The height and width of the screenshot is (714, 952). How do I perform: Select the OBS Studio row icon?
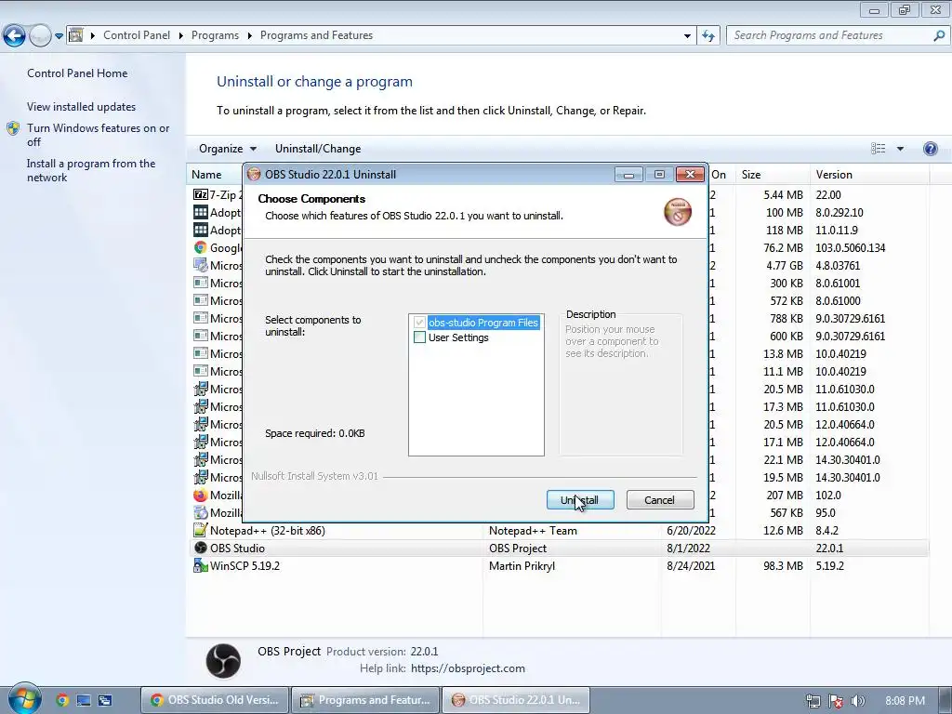pos(201,548)
